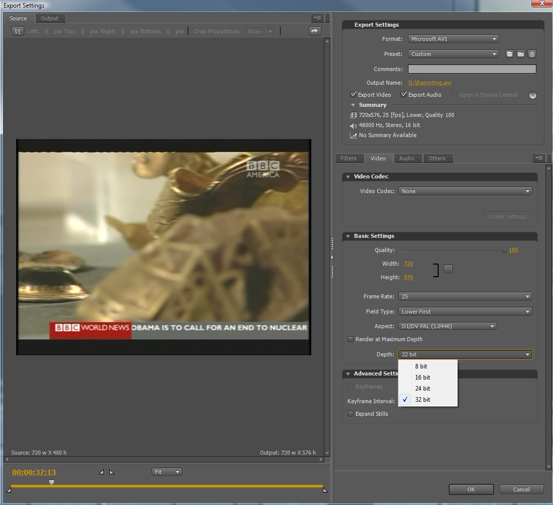Click the preview horizontal scrollbar
553x505 pixels.
point(164,459)
